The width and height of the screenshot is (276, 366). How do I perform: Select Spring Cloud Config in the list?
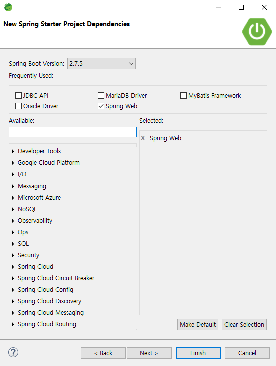[x=45, y=290]
